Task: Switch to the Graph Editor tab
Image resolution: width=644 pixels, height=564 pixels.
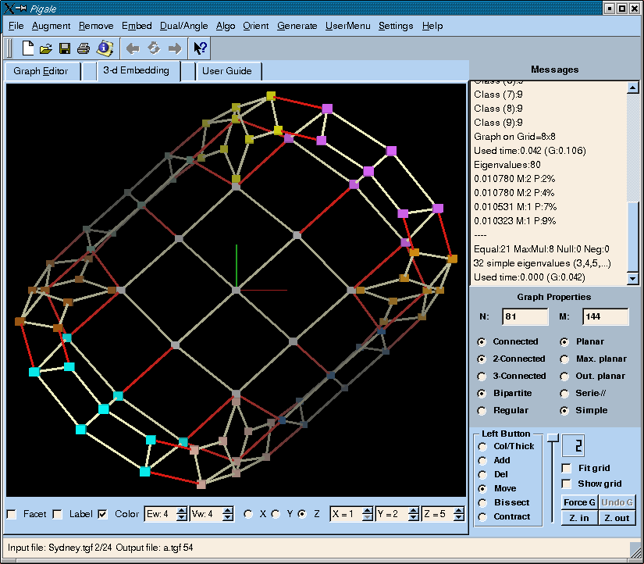Action: (41, 71)
